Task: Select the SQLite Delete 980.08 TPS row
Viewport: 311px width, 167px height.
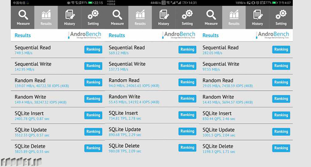Action: [152, 148]
